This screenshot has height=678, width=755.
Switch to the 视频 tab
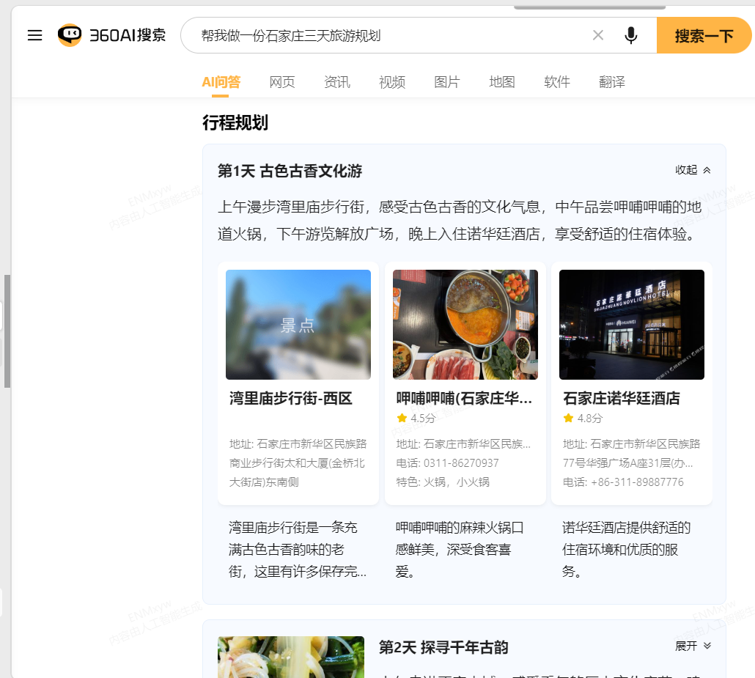[x=392, y=82]
